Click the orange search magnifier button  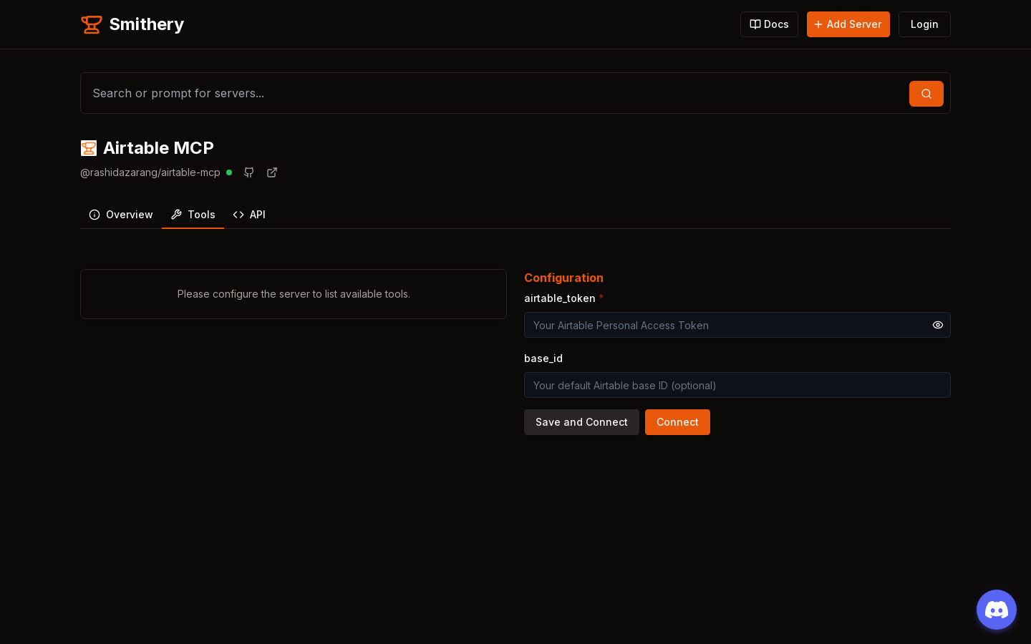(x=926, y=94)
